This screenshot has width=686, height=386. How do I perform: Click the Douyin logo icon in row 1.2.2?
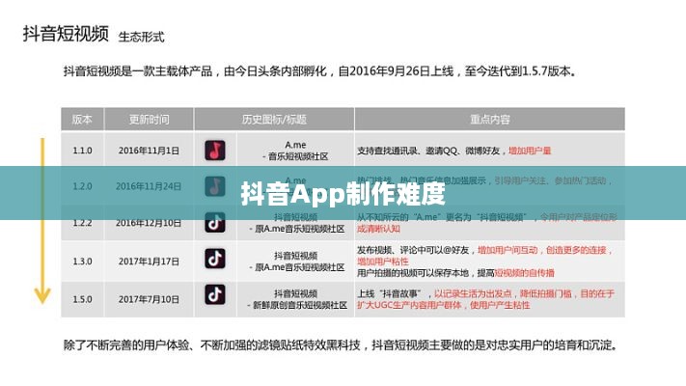pos(215,222)
